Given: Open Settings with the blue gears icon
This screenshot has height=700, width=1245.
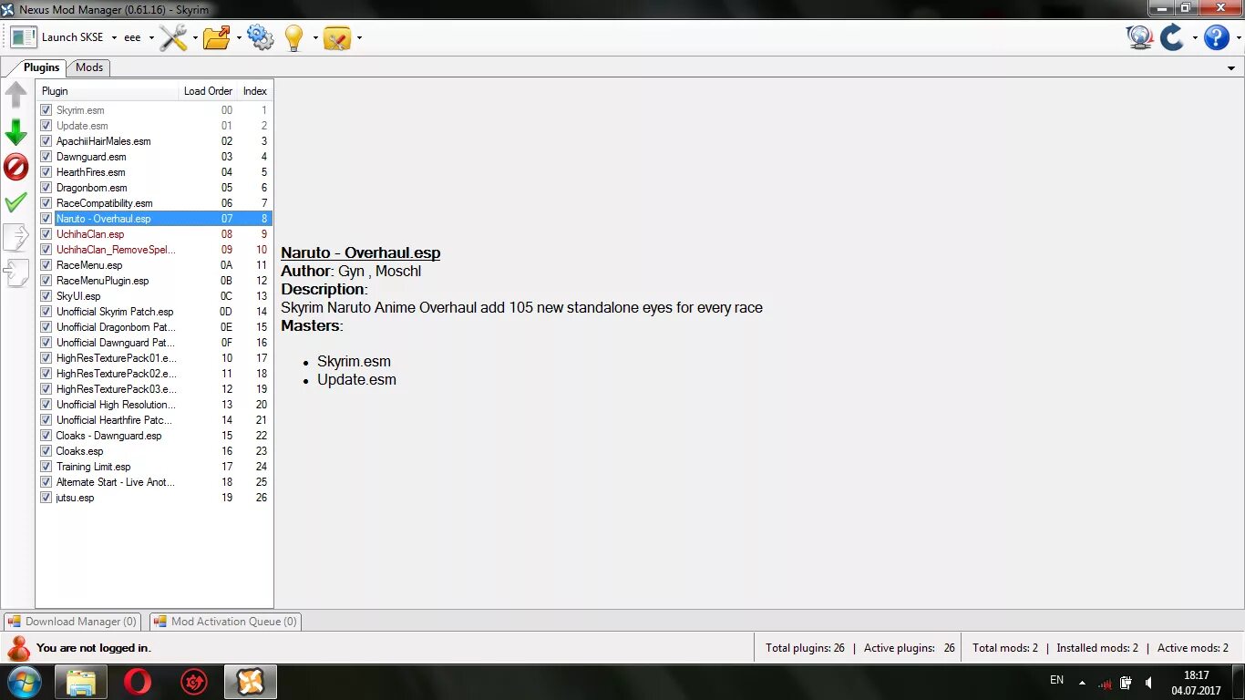Looking at the screenshot, I should [260, 37].
